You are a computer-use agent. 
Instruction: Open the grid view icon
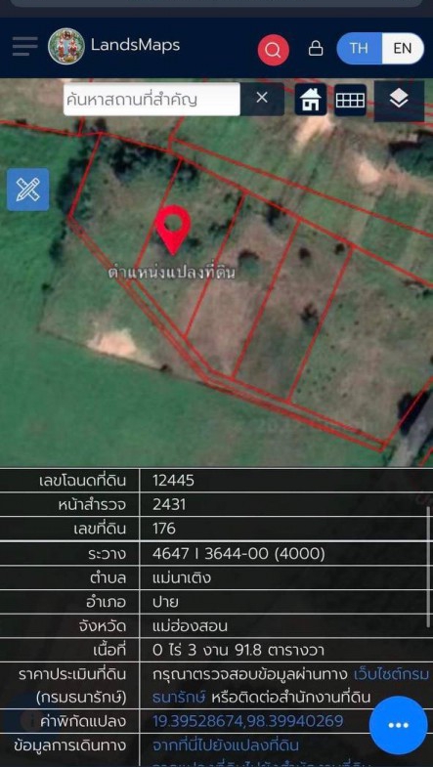pos(350,100)
